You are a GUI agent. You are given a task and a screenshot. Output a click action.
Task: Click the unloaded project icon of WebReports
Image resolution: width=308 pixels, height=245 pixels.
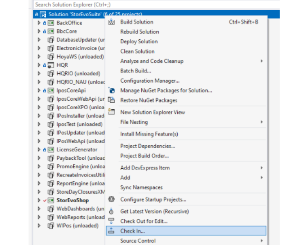click(51, 217)
